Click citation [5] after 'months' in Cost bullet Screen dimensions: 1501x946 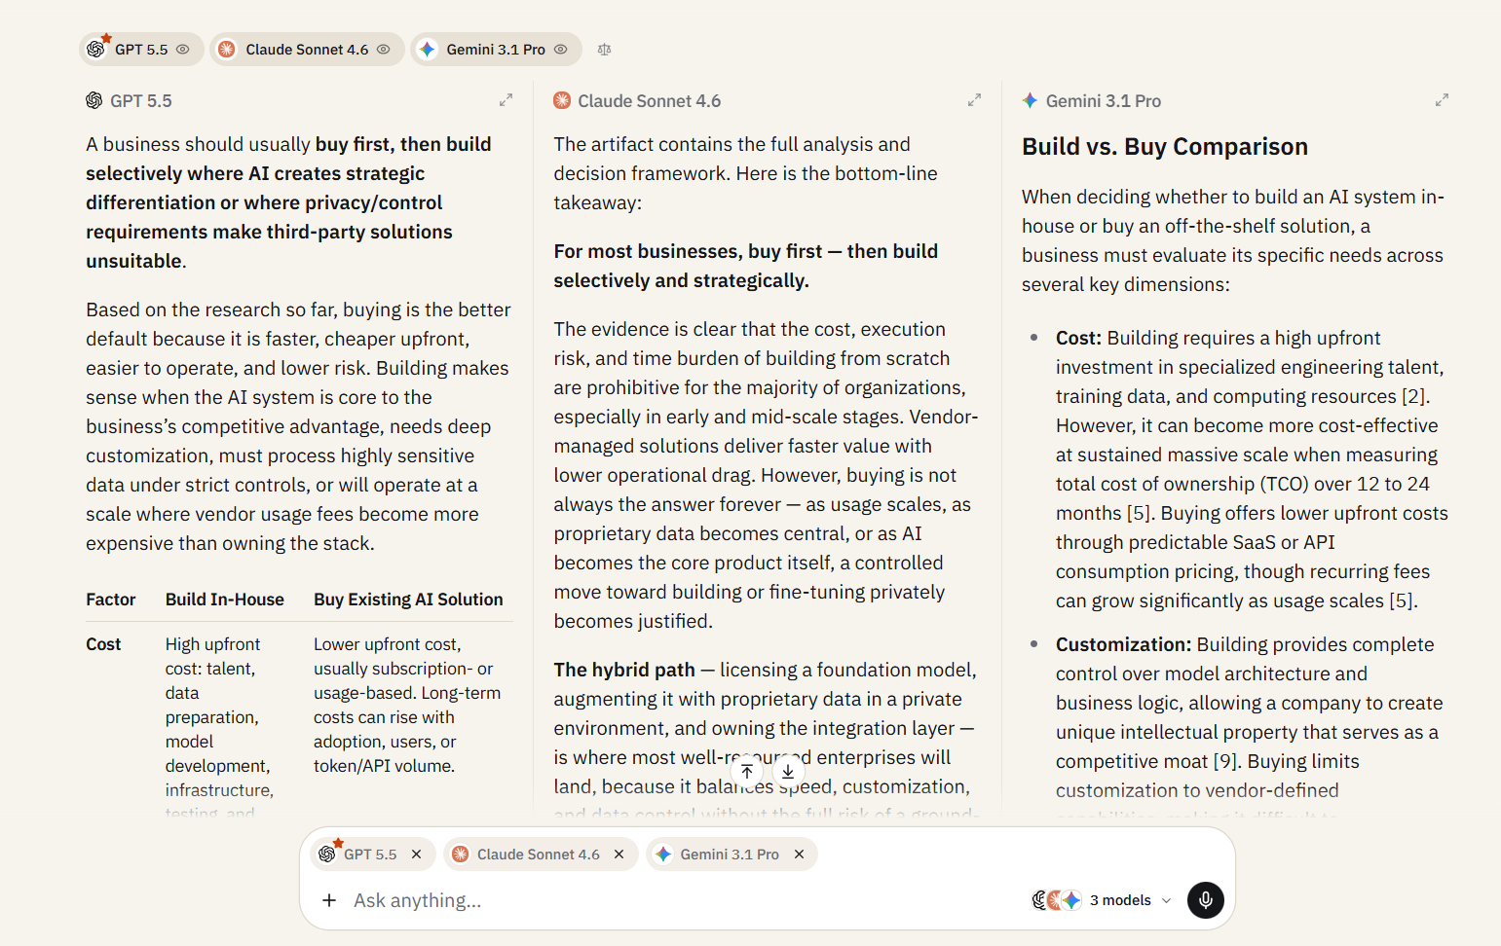point(1139,513)
